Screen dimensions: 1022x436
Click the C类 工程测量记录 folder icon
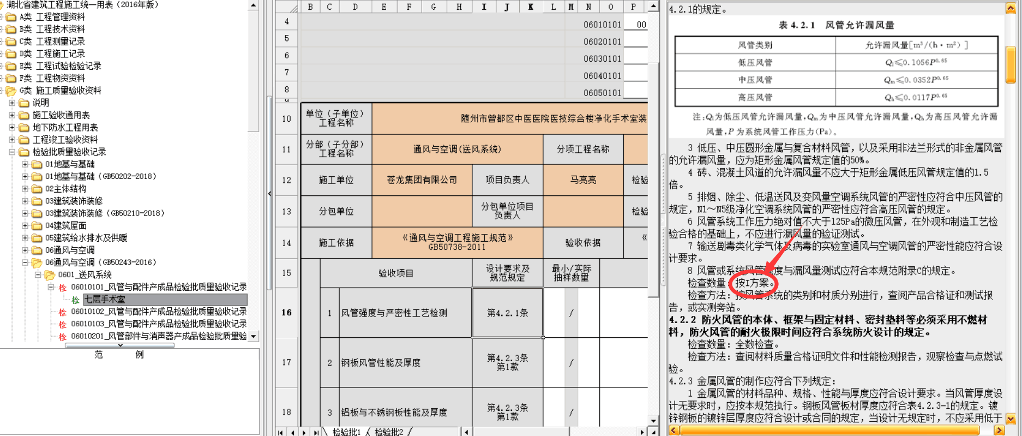click(x=11, y=41)
